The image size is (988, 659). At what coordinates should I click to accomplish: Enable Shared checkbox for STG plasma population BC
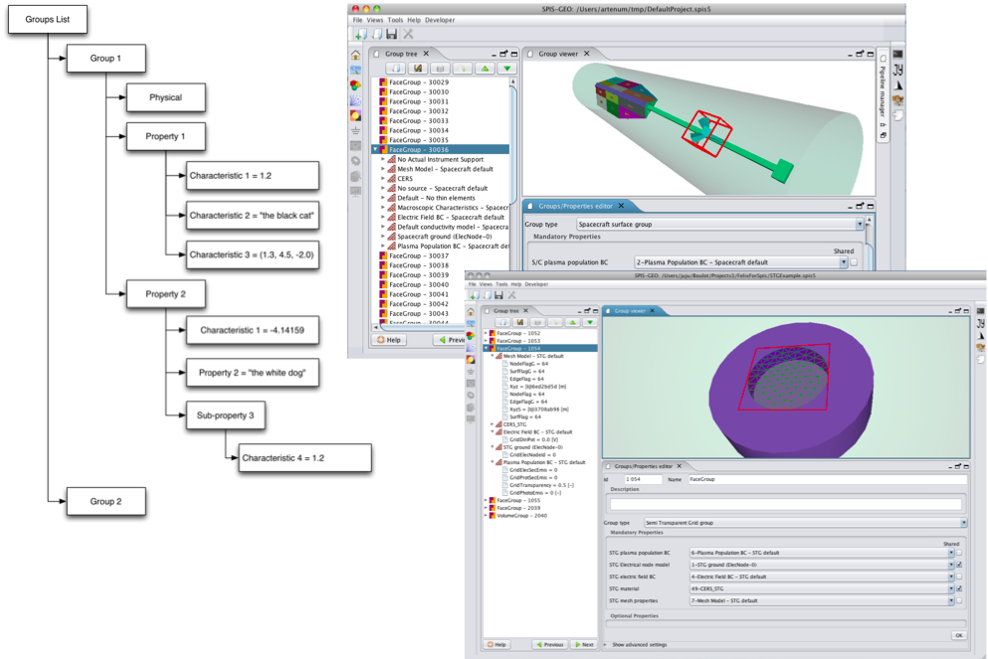coord(958,553)
